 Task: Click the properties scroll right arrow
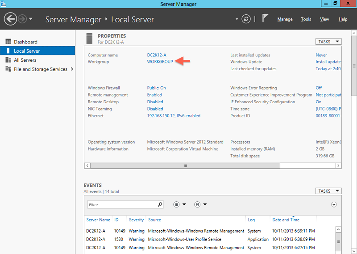[338, 165]
